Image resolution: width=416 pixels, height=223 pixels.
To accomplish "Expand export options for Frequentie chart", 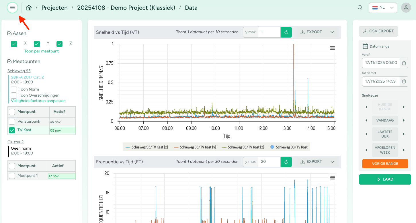I will pos(332,162).
